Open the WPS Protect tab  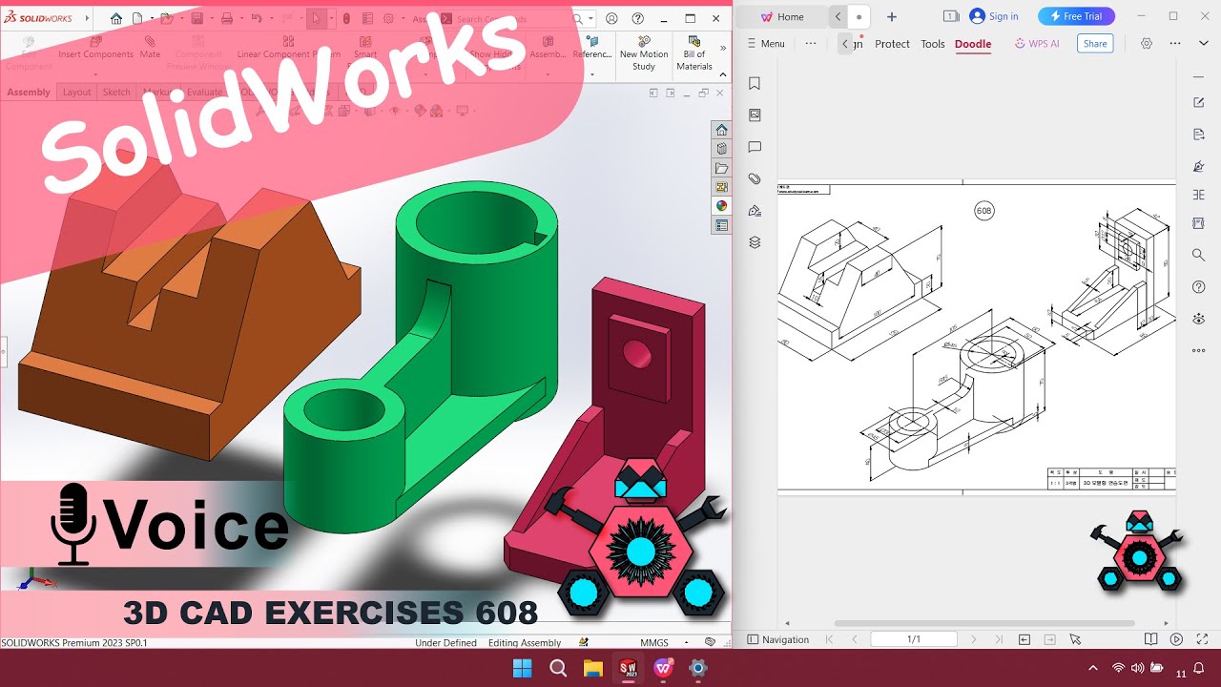pos(892,44)
